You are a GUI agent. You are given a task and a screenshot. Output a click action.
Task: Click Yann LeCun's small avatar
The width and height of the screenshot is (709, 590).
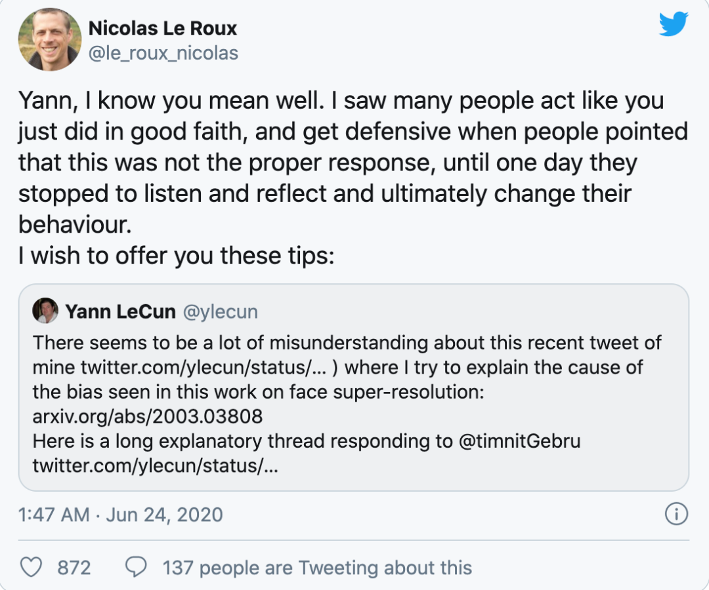(45, 311)
